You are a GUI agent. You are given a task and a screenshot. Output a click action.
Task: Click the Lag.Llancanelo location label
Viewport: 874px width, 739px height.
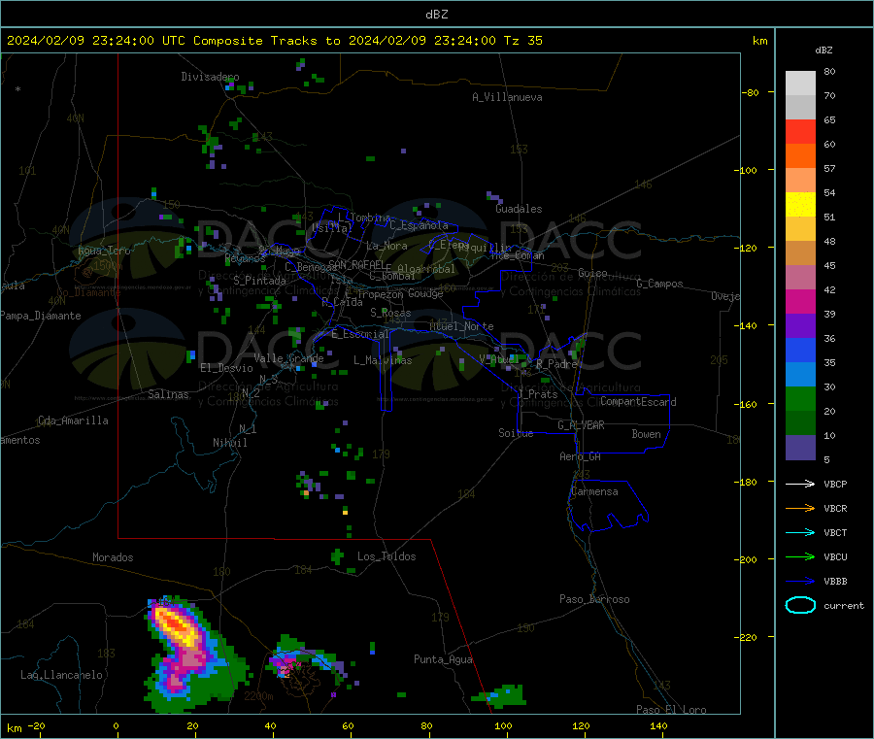pos(61,675)
